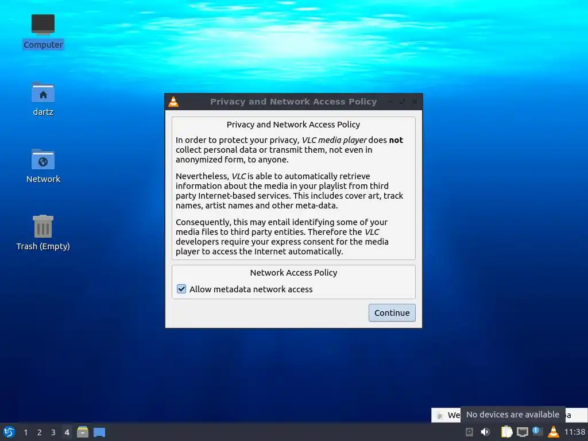
Task: Open the volume speaker tray icon
Action: (485, 432)
